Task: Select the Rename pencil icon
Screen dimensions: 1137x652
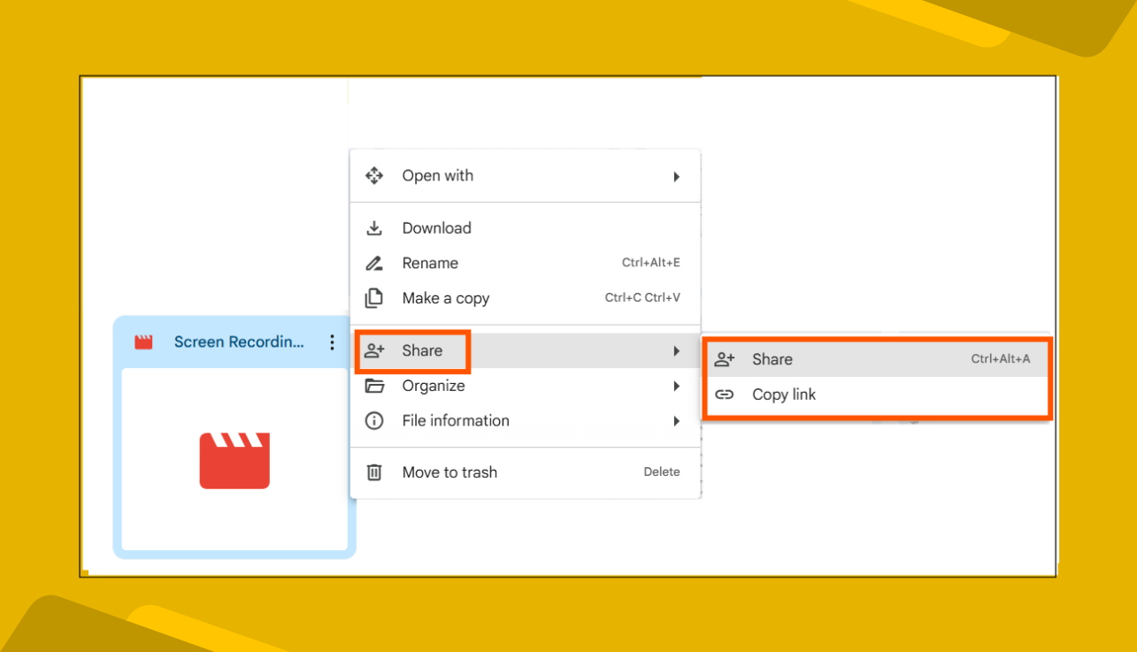Action: coord(374,263)
